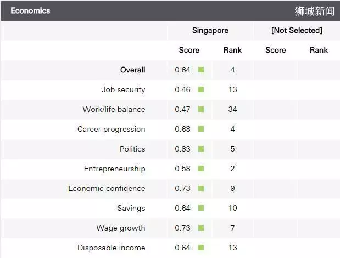Click the 狮城新闻 watermark text
Image resolution: width=340 pixels, height=258 pixels.
click(314, 11)
